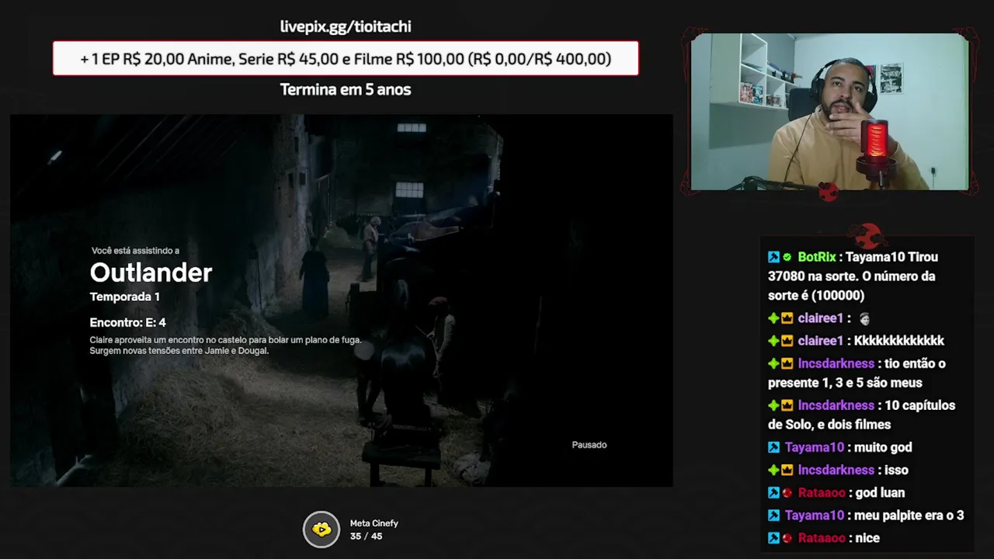Click blue badge on Rataaoo 'nice' message
Viewport: 994px width, 559px height.
pos(773,537)
